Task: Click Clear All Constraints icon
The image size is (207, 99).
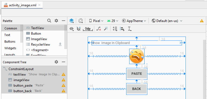Action: (99, 29)
